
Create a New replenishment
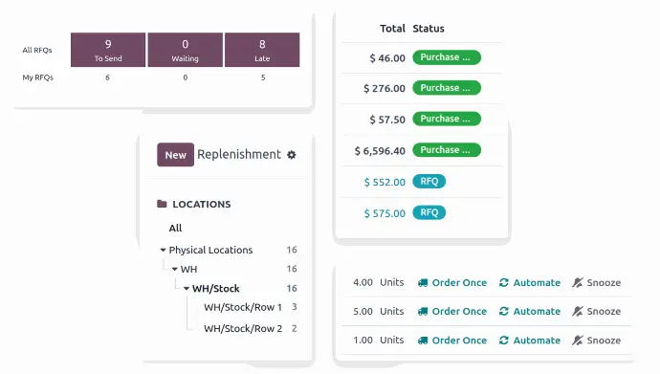(x=176, y=155)
